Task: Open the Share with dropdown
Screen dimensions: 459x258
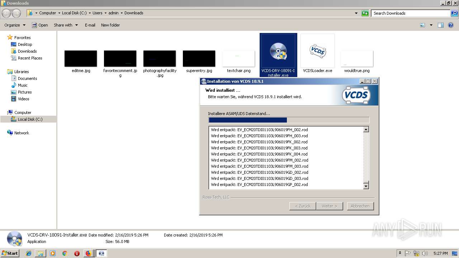Action: coord(66,25)
